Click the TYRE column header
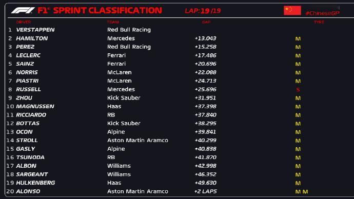Viewport: 354px width, 199px height. click(319, 22)
